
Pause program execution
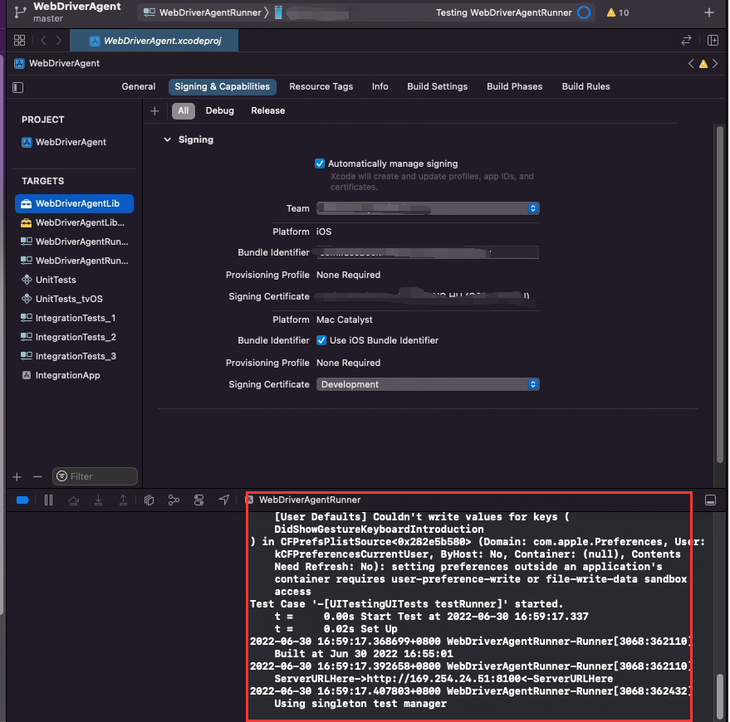48,500
